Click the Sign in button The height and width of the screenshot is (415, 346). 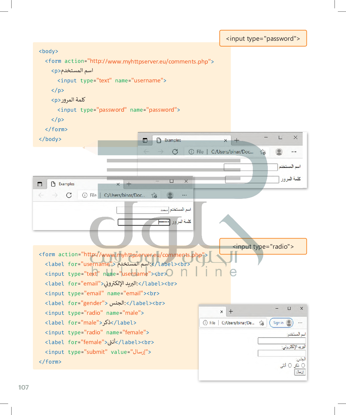(281, 323)
